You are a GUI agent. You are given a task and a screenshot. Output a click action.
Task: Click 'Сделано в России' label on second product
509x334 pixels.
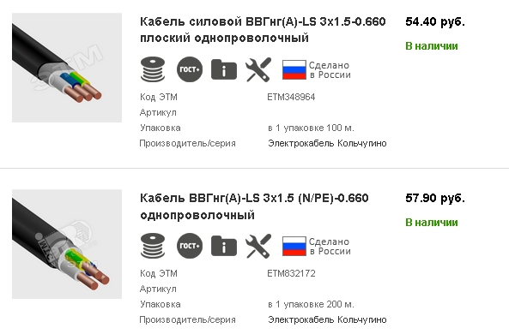click(x=330, y=247)
